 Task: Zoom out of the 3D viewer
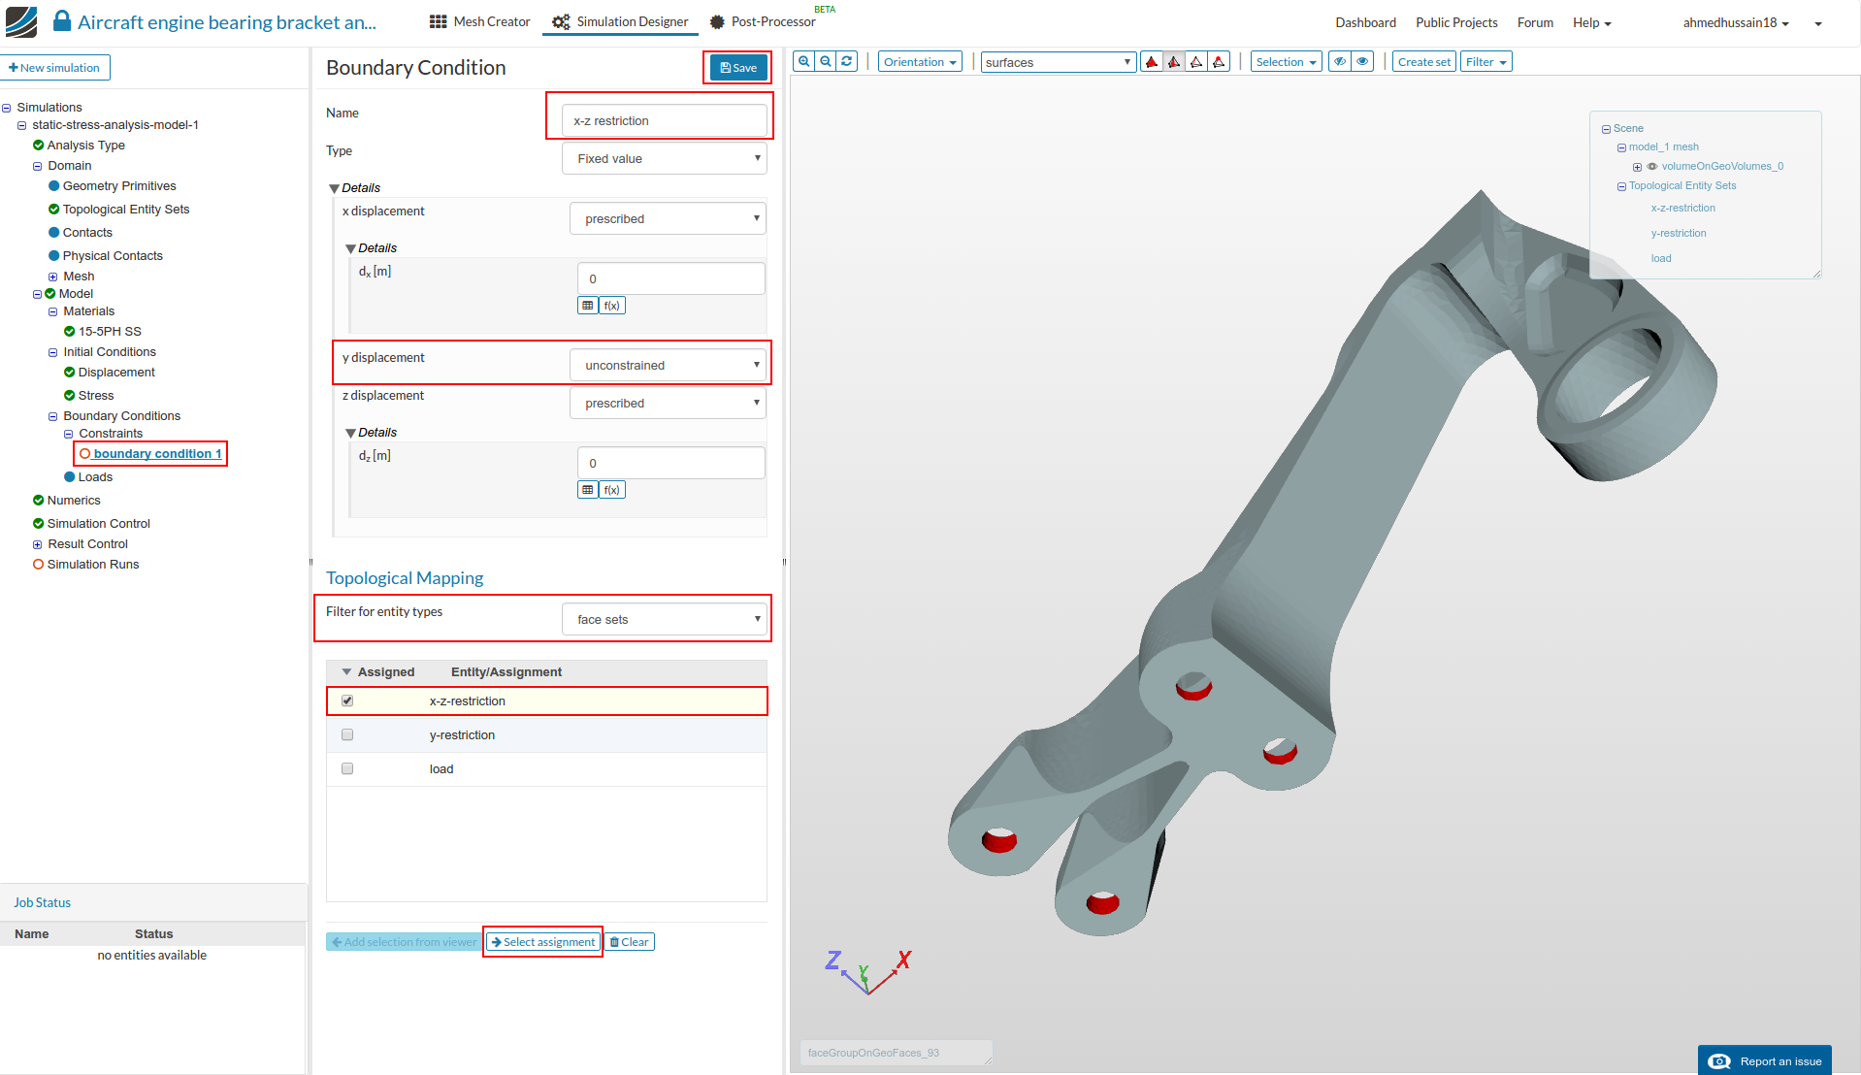pyautogui.click(x=826, y=62)
